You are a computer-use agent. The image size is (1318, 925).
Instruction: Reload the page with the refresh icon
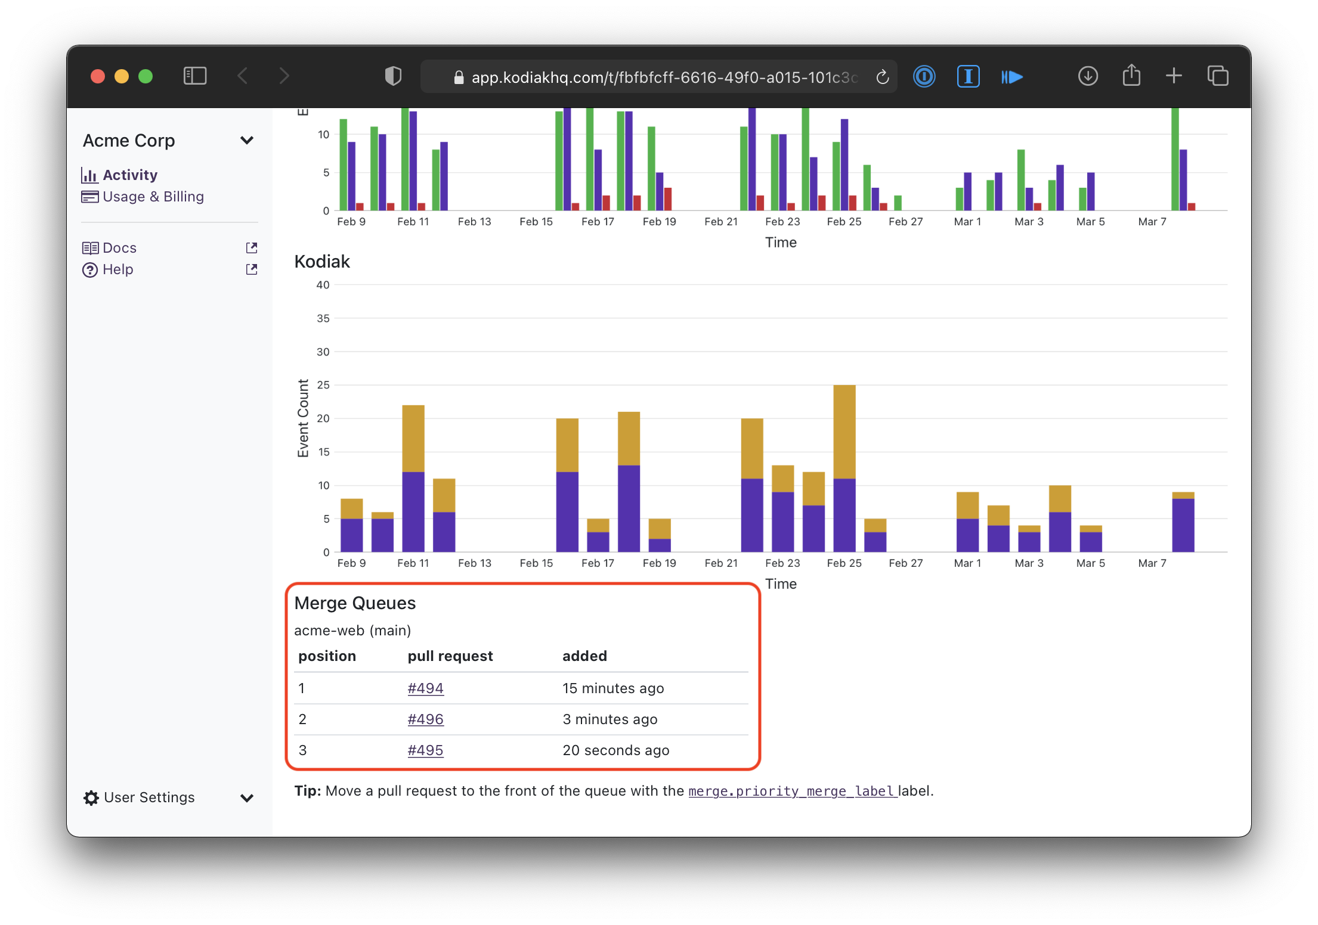882,77
